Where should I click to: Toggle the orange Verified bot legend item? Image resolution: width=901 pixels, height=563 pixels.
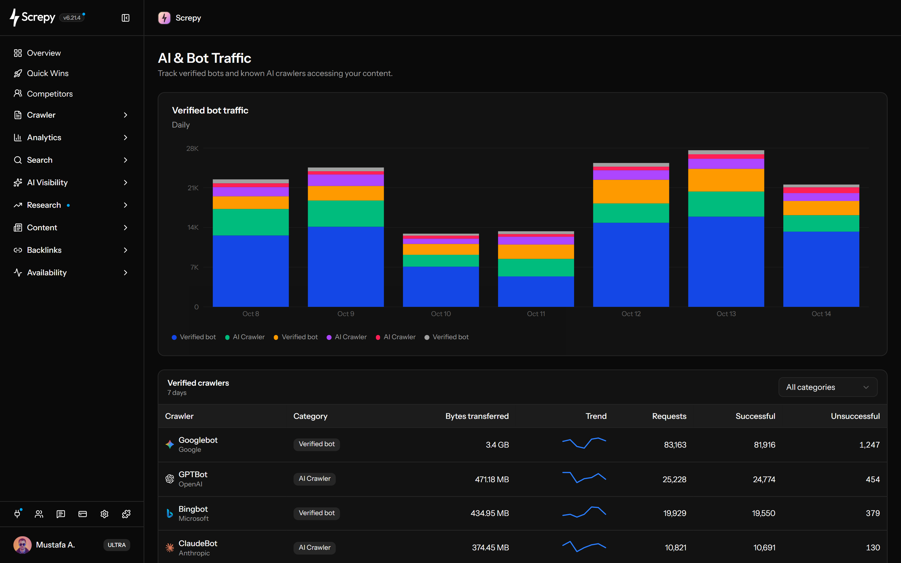click(x=296, y=337)
